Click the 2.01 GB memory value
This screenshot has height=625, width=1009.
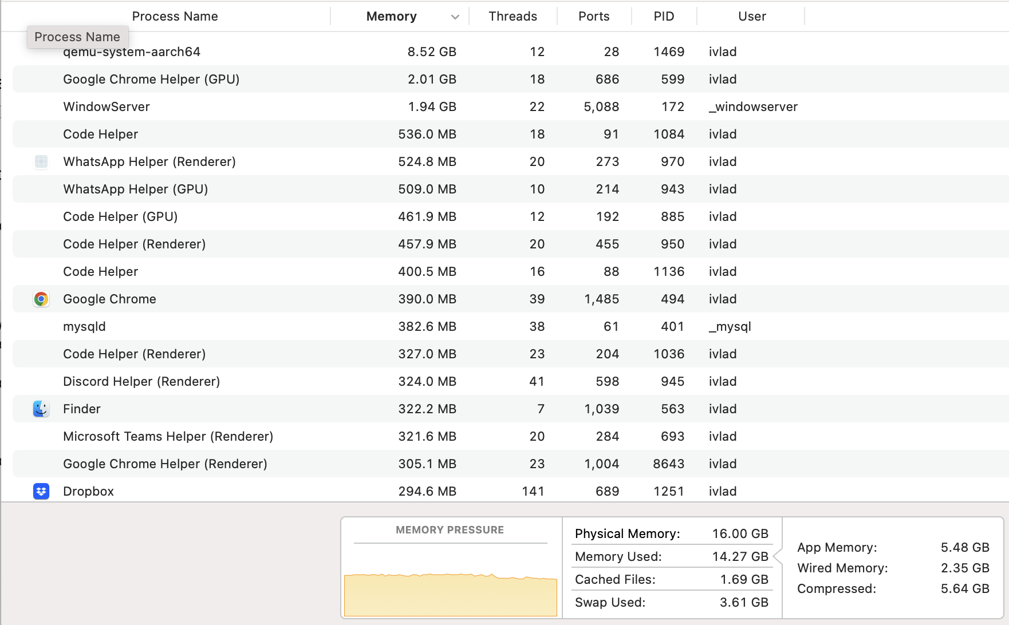(x=432, y=79)
